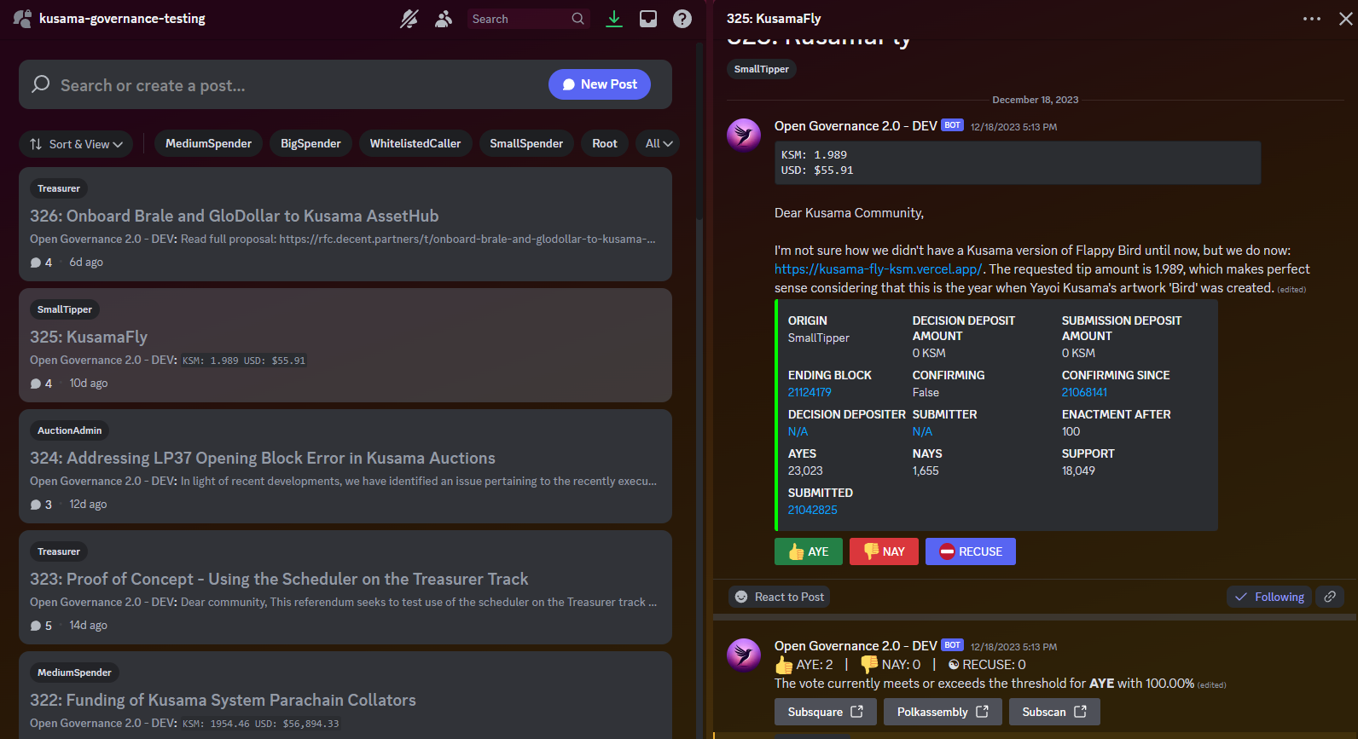Open the Subsquare external link button
The width and height of the screenshot is (1358, 739).
826,712
